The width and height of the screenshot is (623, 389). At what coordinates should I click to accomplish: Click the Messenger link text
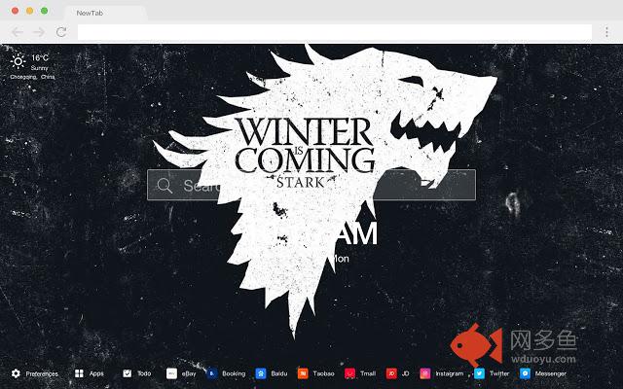click(x=550, y=373)
